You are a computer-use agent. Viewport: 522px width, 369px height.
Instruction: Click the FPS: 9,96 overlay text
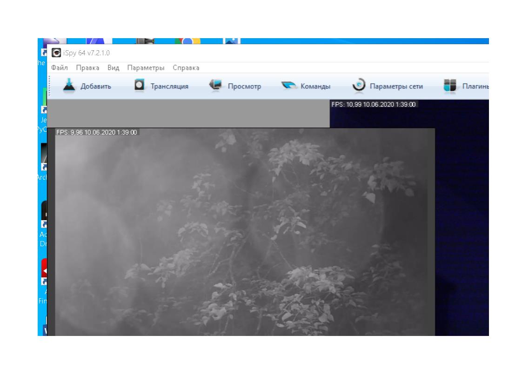(97, 132)
